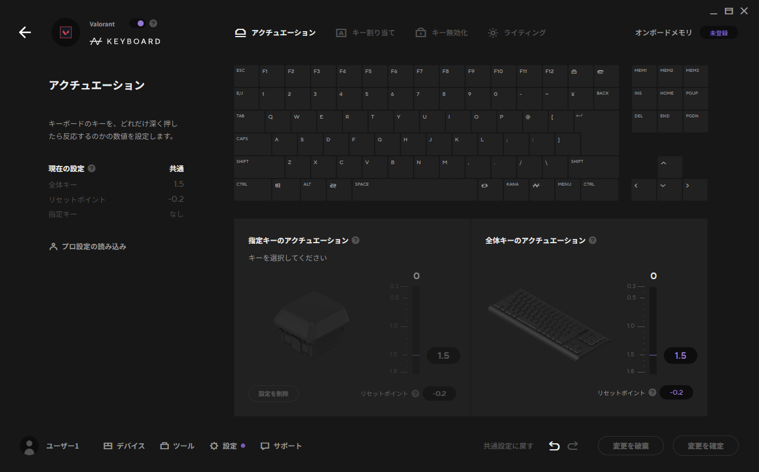
Task: Click the back arrow icon
Action: [25, 32]
